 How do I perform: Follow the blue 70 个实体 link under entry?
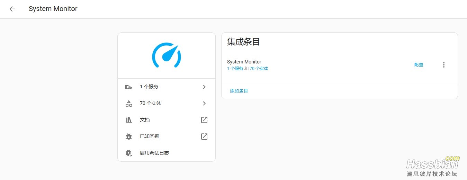point(259,69)
